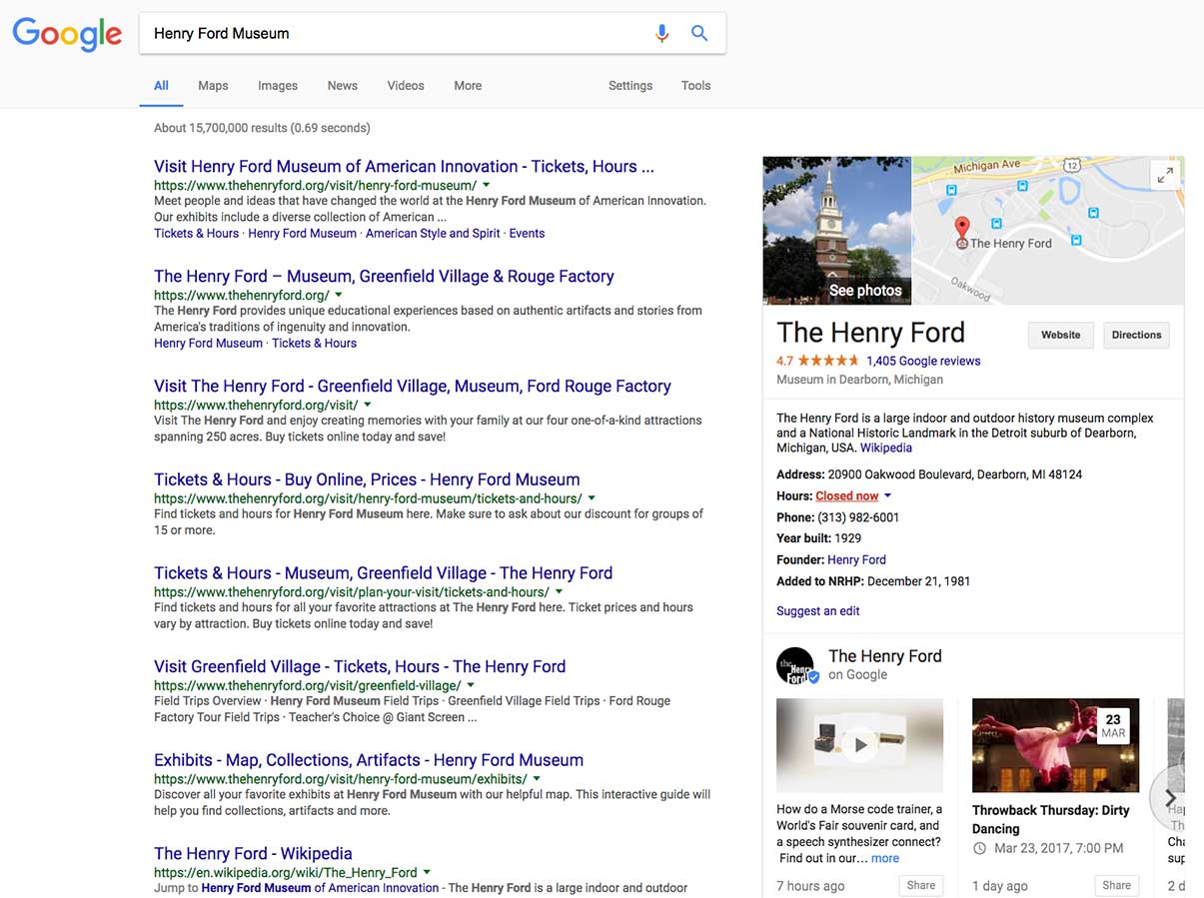Open 1,405 Google reviews link
Image resolution: width=1204 pixels, height=898 pixels.
923,362
